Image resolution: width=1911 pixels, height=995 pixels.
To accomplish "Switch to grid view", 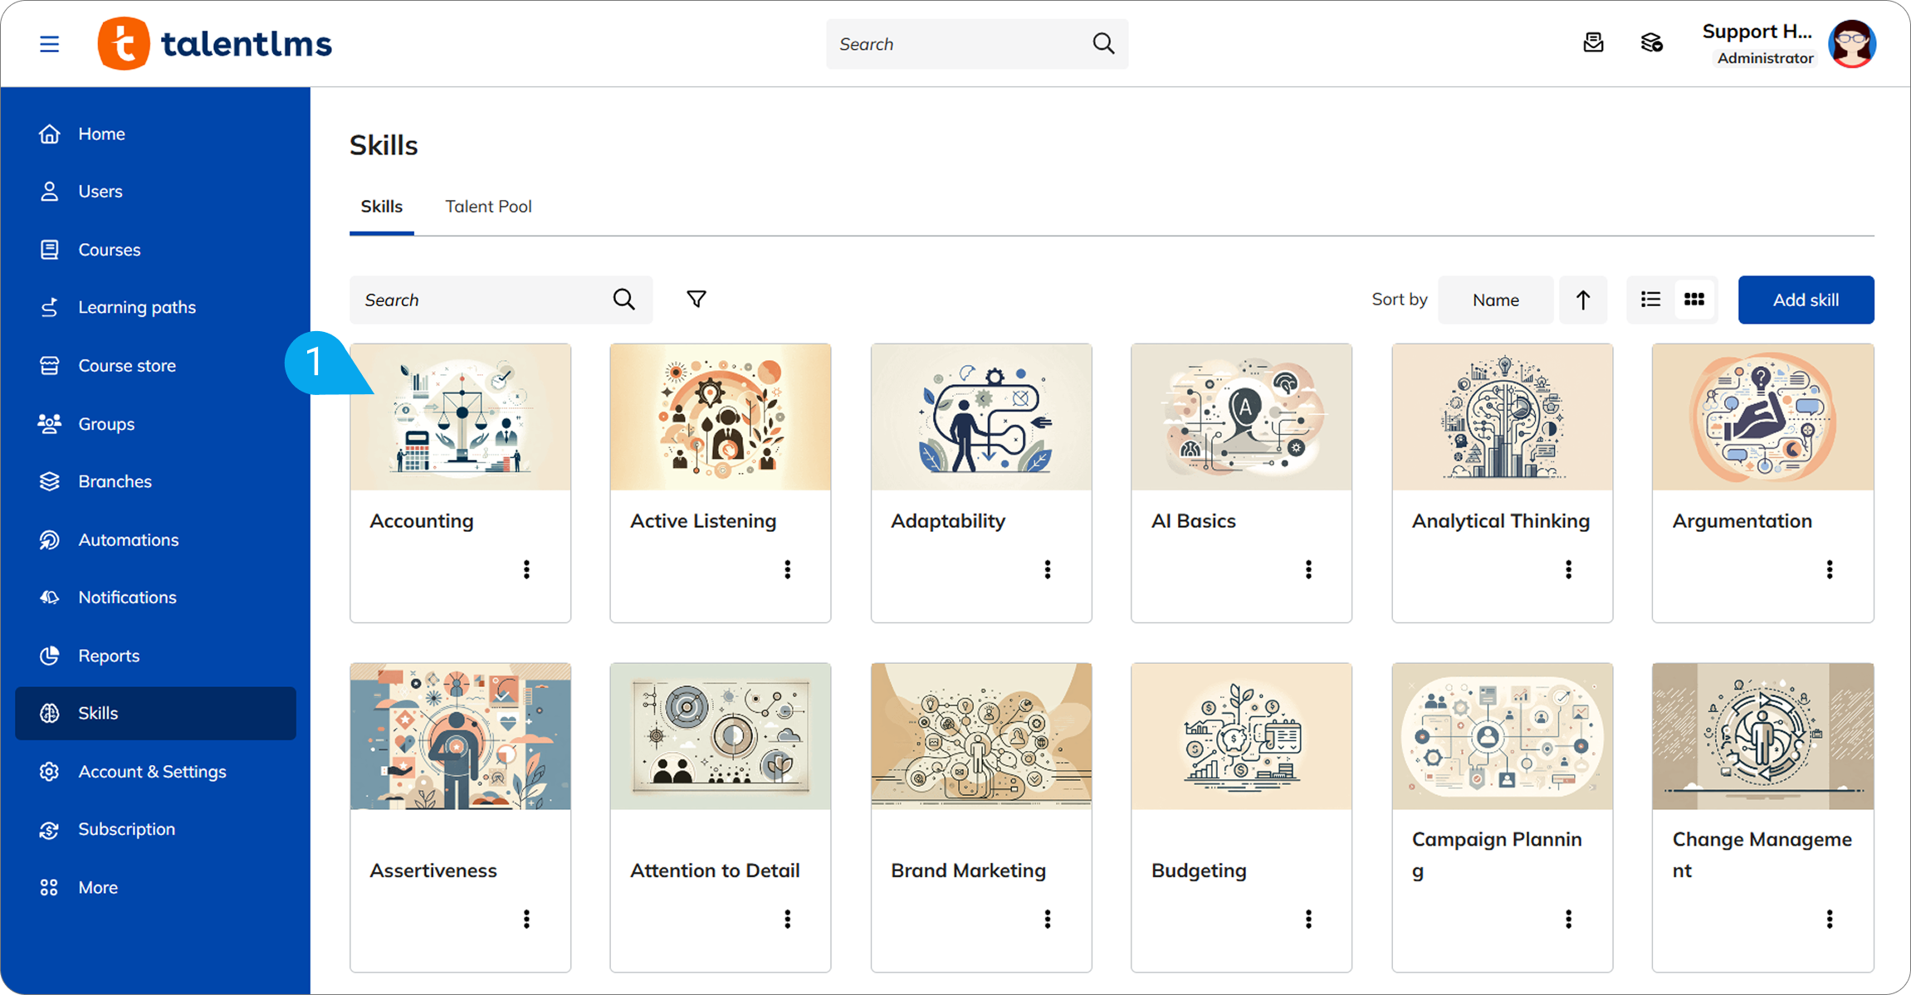I will pyautogui.click(x=1694, y=300).
